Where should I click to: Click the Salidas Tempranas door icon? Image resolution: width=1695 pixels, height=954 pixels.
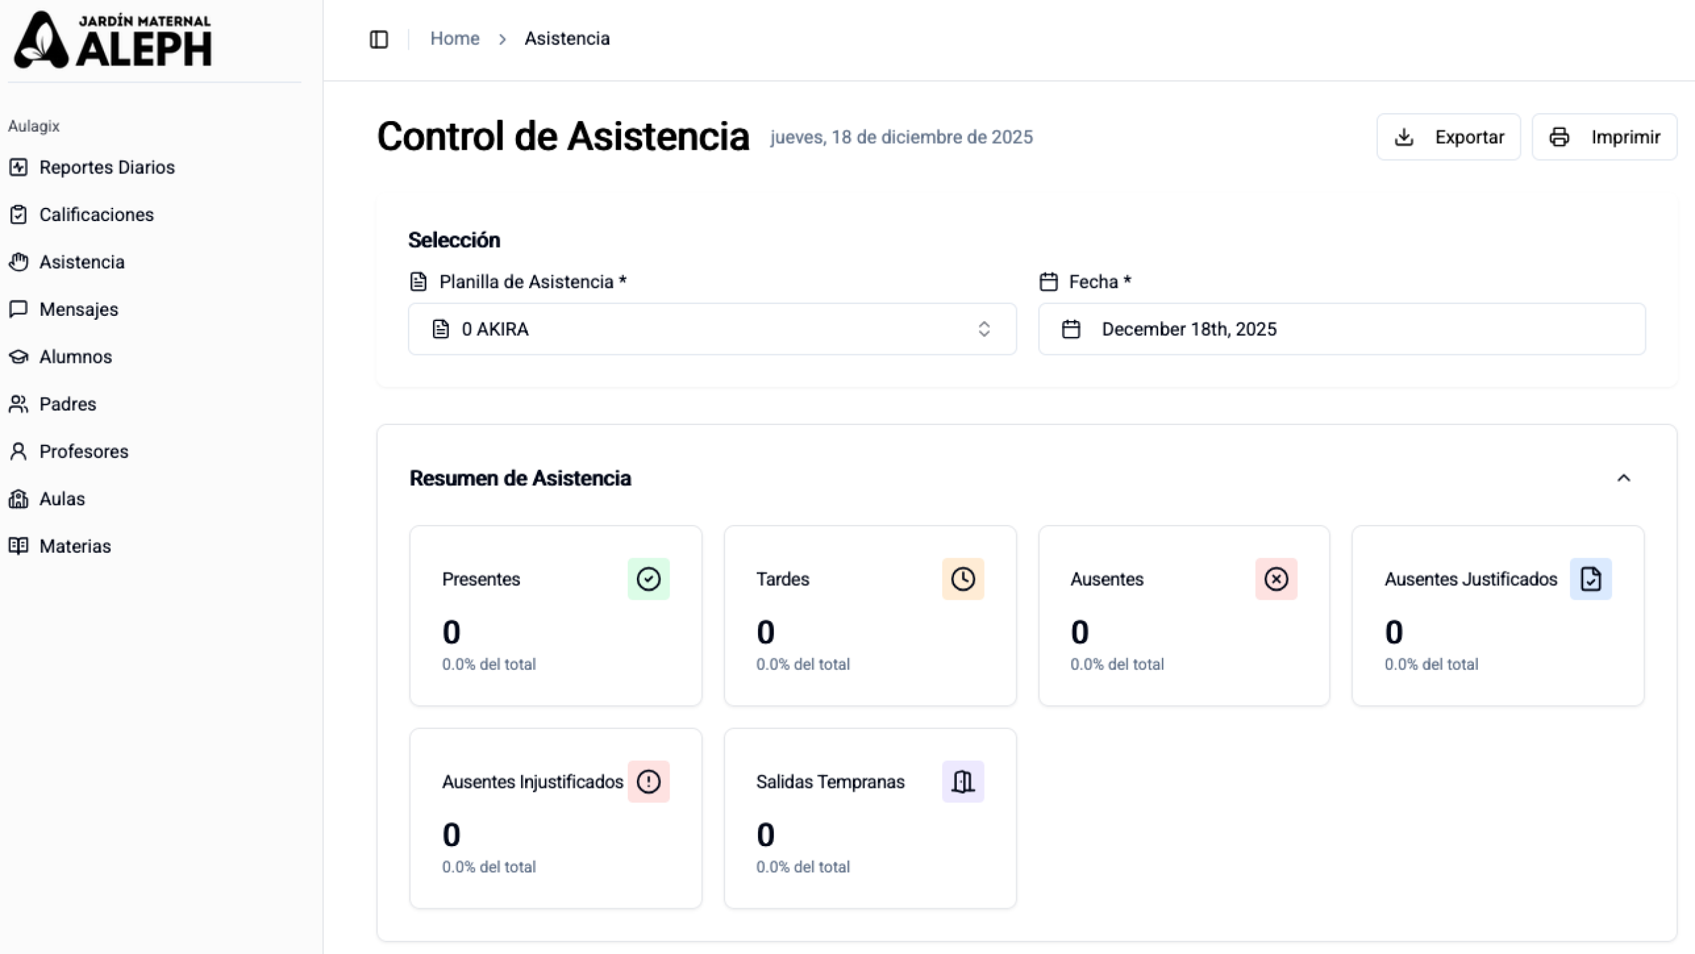[x=963, y=782]
